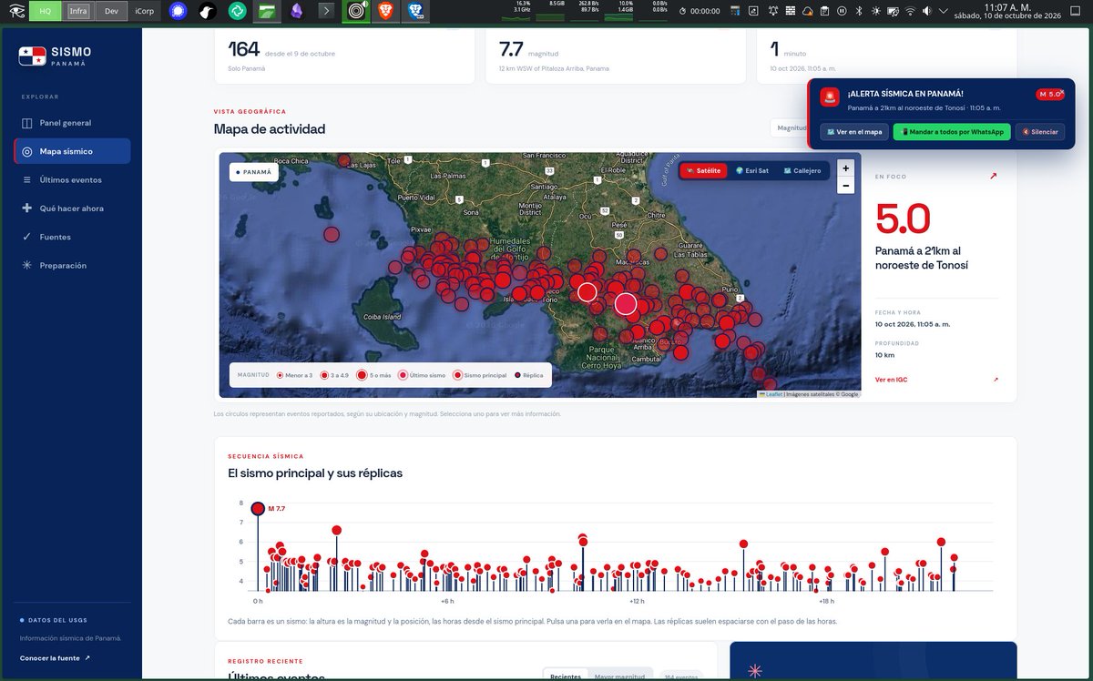Open the display configuration tray icon
Screen dimensions: 1093x681
pyautogui.click(x=893, y=11)
